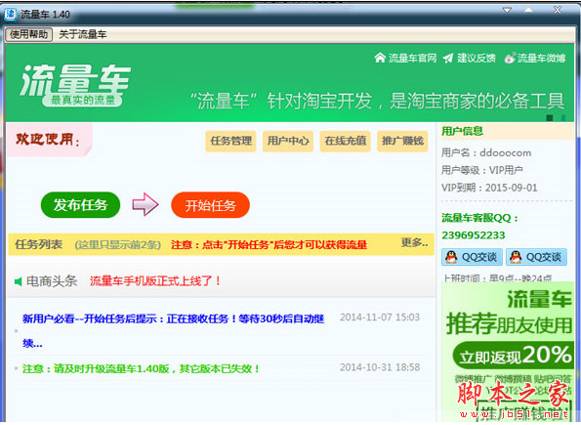Open the 关于流量车 menu
This screenshot has width=581, height=425.
pyautogui.click(x=83, y=34)
